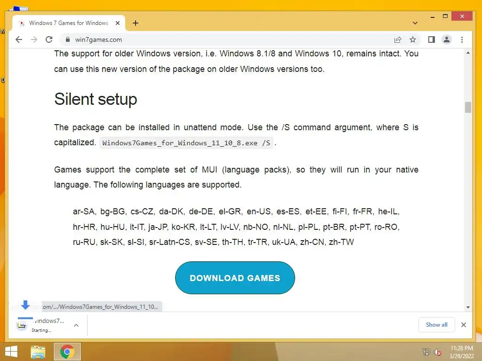Reload the win7games.com page
482x361 pixels.
pos(49,39)
